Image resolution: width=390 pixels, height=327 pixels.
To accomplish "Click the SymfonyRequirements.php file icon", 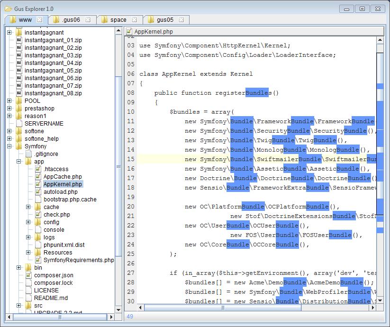I will (x=38, y=260).
